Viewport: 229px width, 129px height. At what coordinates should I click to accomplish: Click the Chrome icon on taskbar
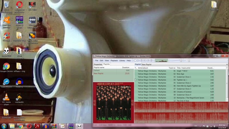[21, 126]
